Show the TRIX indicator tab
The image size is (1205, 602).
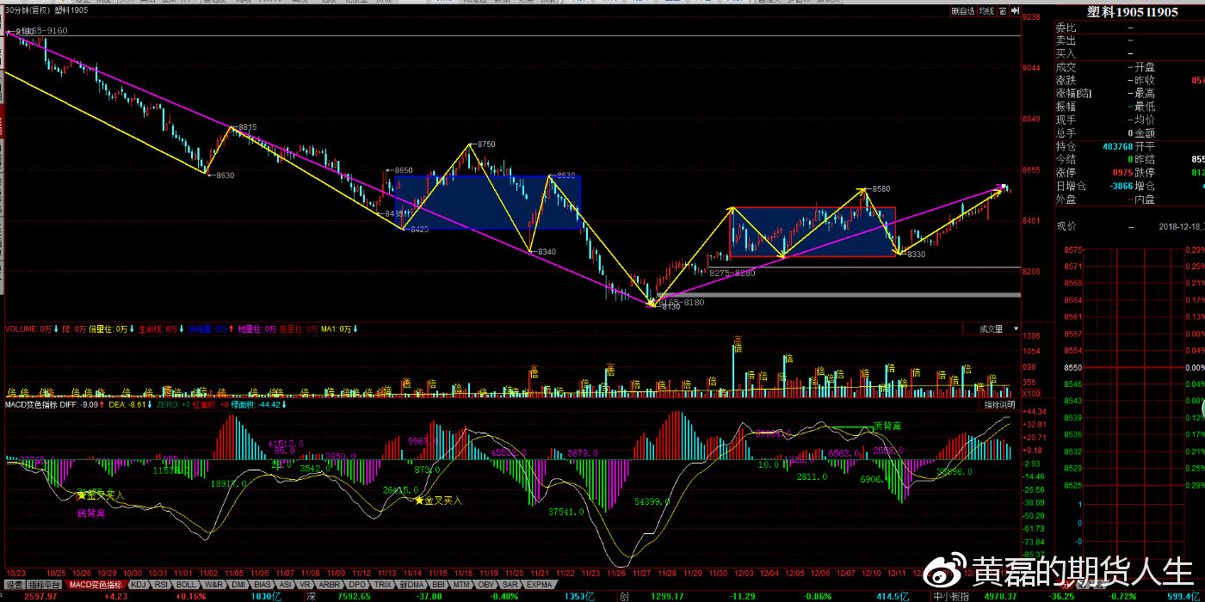tap(383, 584)
